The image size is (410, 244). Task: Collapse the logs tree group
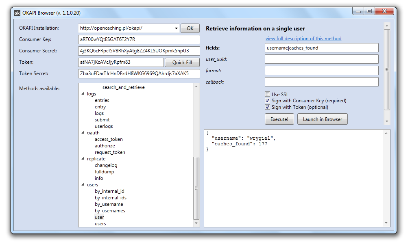coord(83,93)
